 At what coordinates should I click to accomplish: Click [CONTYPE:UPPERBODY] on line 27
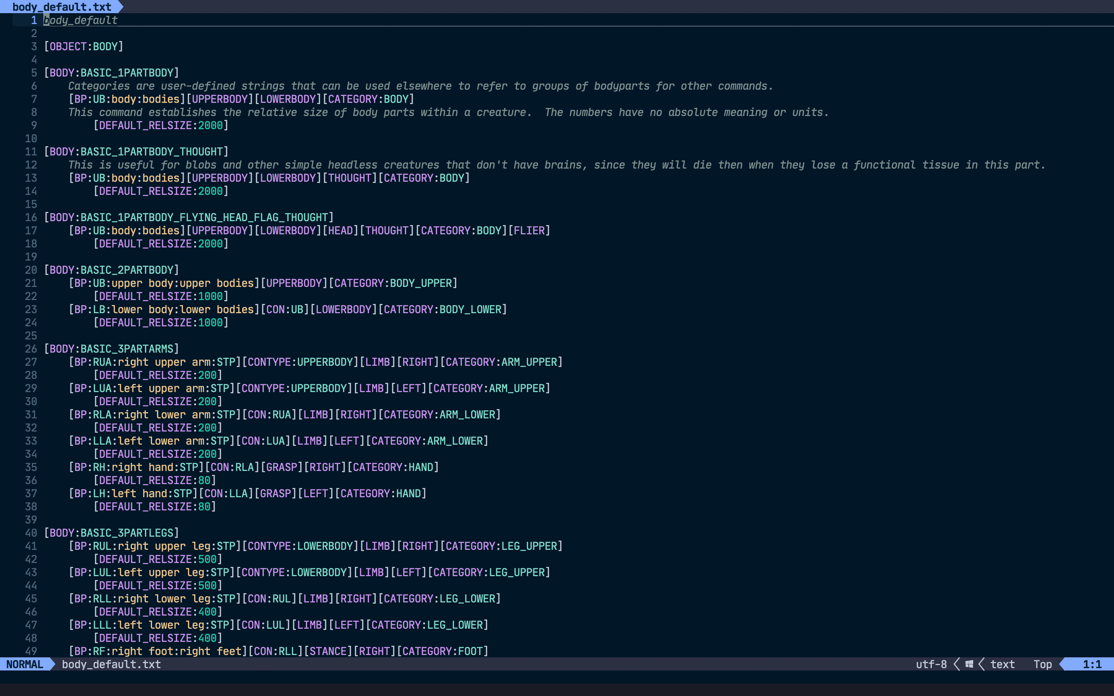point(300,362)
